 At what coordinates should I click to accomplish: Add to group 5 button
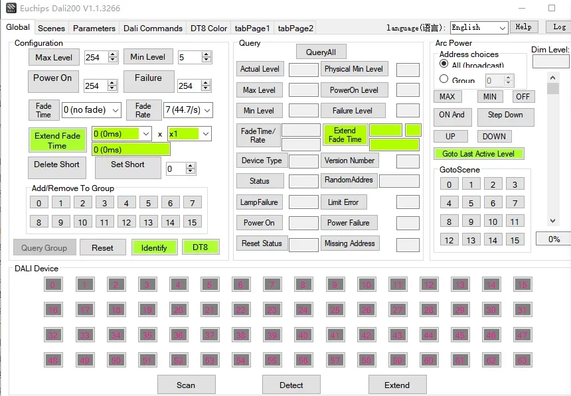click(x=148, y=203)
